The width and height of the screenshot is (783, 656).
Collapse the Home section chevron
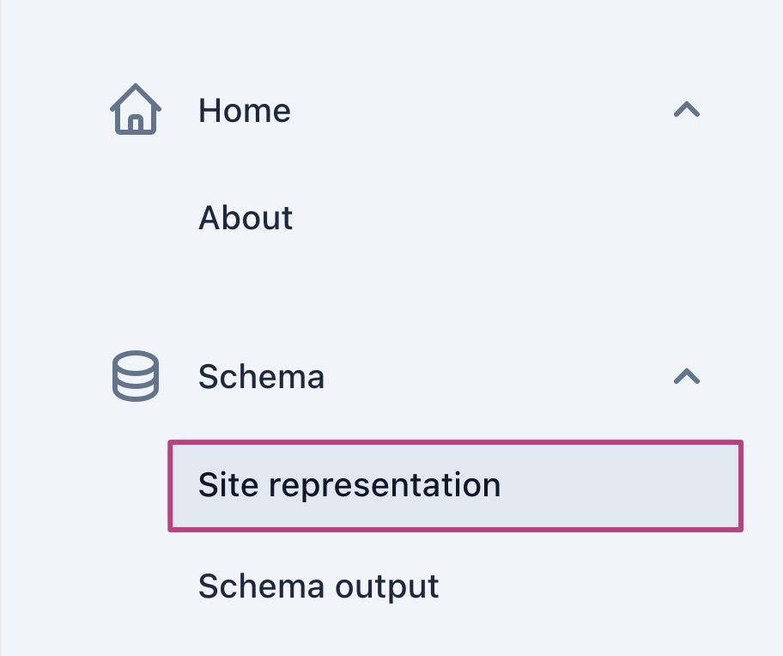pyautogui.click(x=687, y=109)
